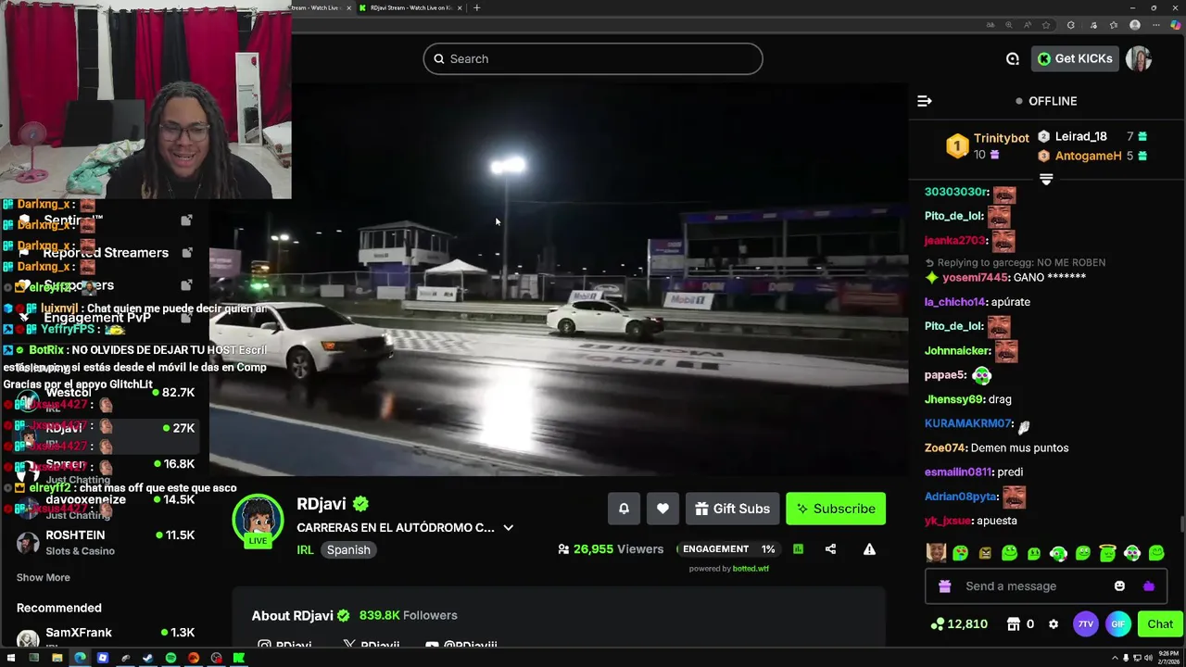Open a new browser tab with plus

(x=477, y=7)
